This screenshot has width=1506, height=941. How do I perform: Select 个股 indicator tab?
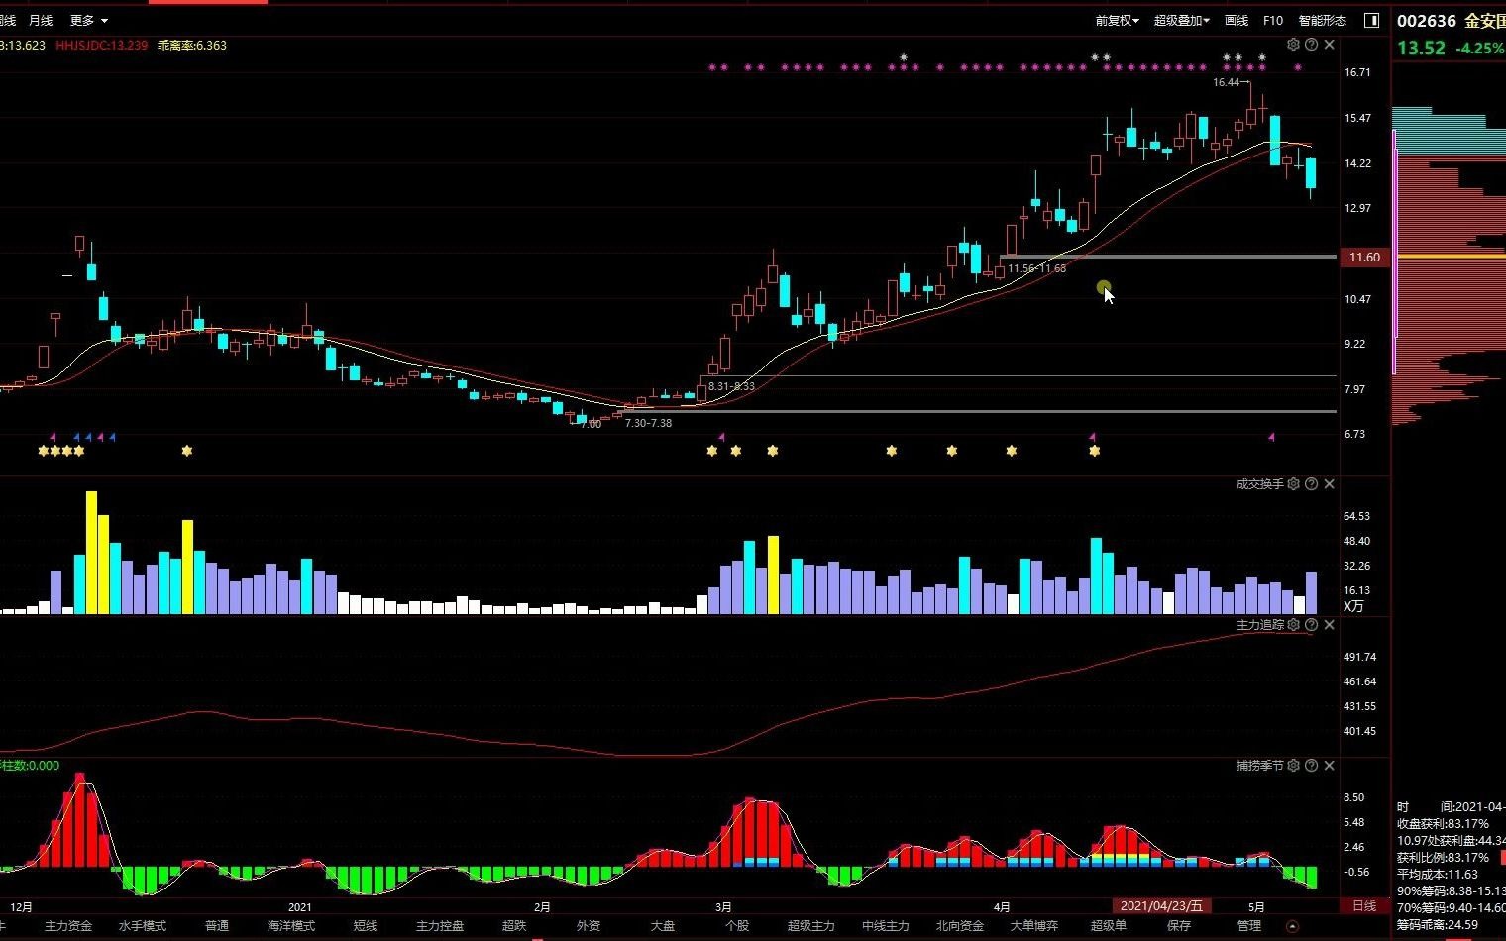737,926
